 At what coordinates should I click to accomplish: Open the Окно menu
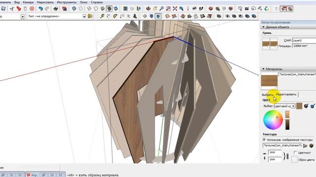(83, 2)
